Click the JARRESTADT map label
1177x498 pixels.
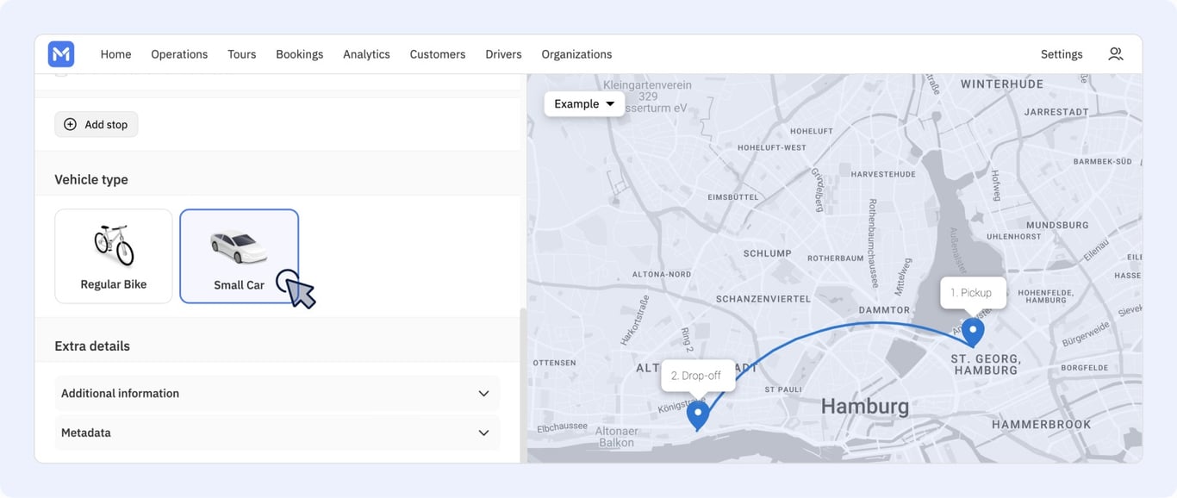[1056, 112]
